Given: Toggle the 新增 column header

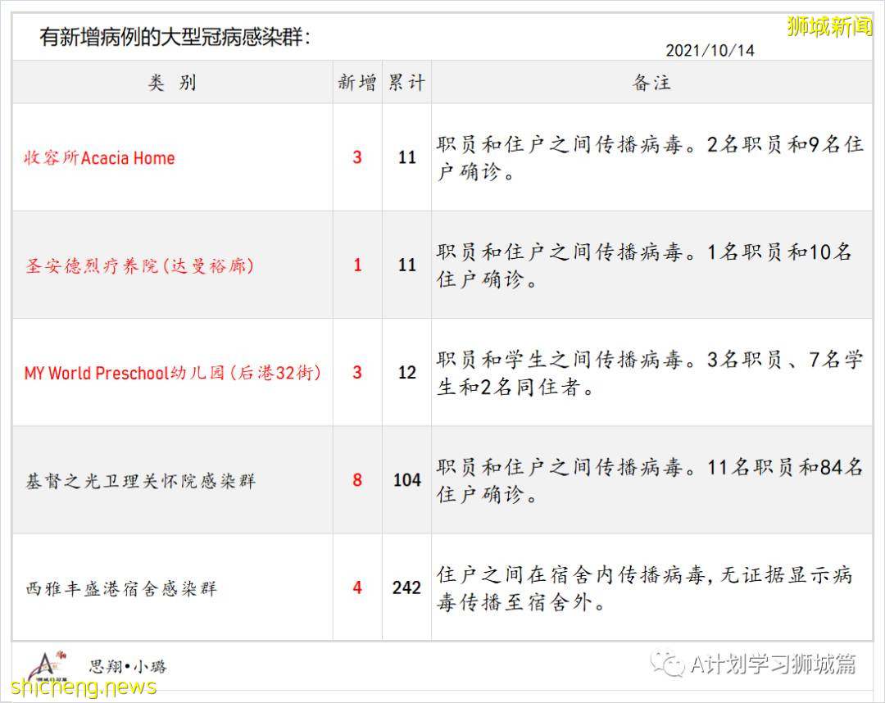Looking at the screenshot, I should pos(356,82).
